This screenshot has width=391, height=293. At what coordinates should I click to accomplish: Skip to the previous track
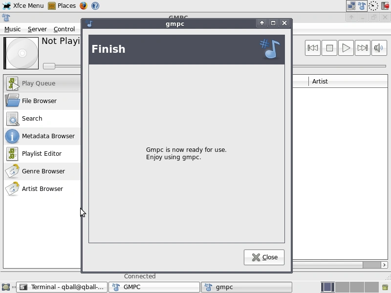click(x=312, y=48)
